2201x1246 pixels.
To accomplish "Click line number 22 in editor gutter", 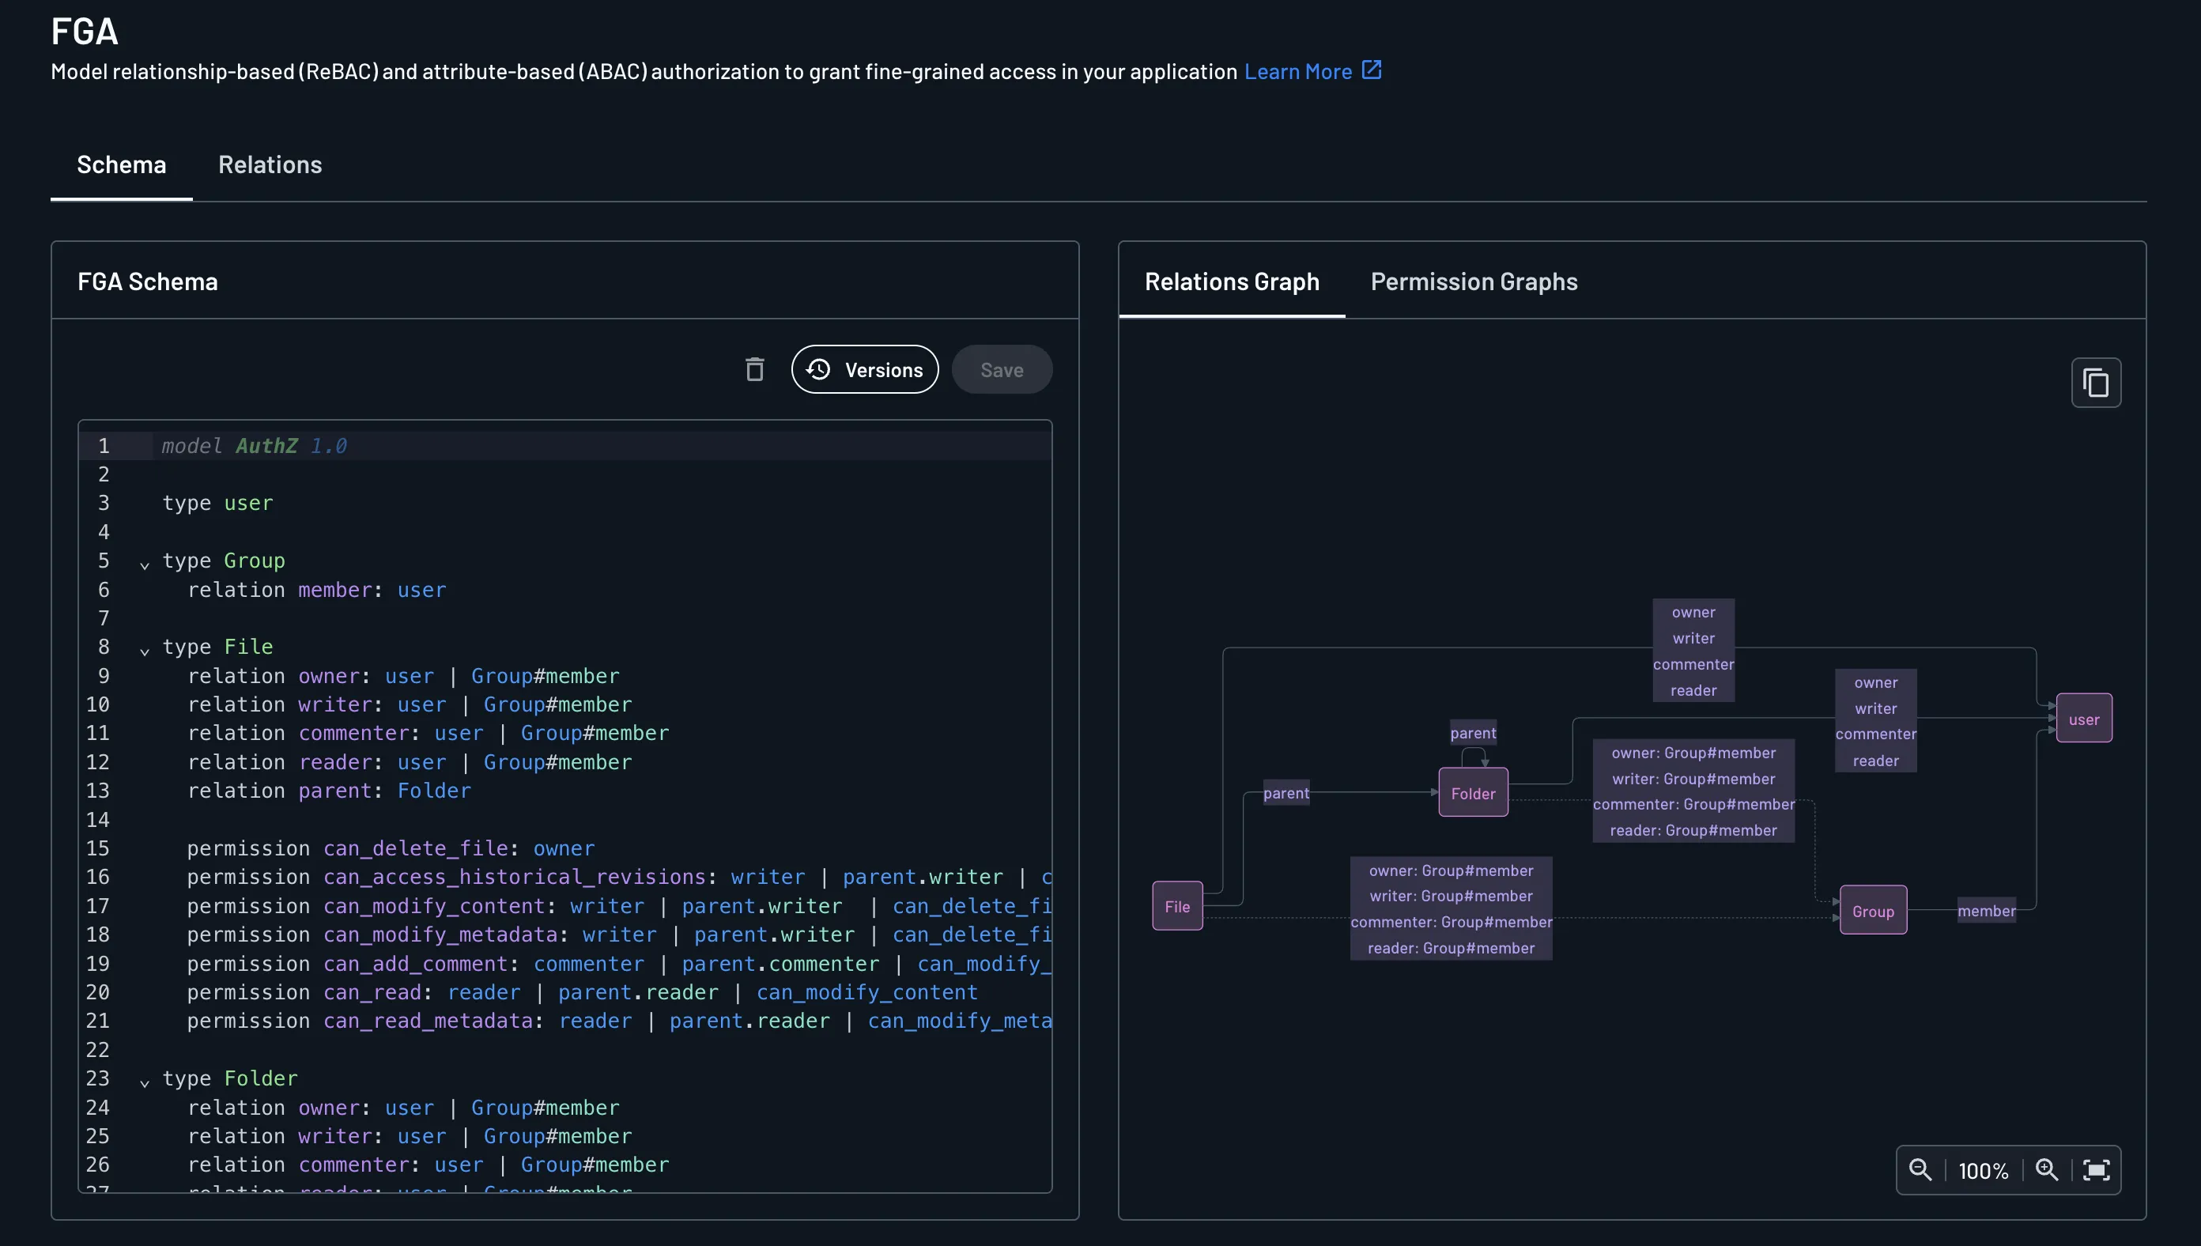I will (x=97, y=1050).
